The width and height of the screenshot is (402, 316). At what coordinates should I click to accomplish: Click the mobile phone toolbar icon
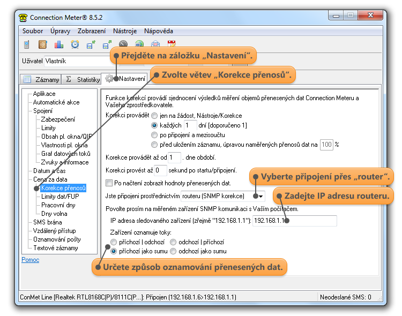point(26,44)
